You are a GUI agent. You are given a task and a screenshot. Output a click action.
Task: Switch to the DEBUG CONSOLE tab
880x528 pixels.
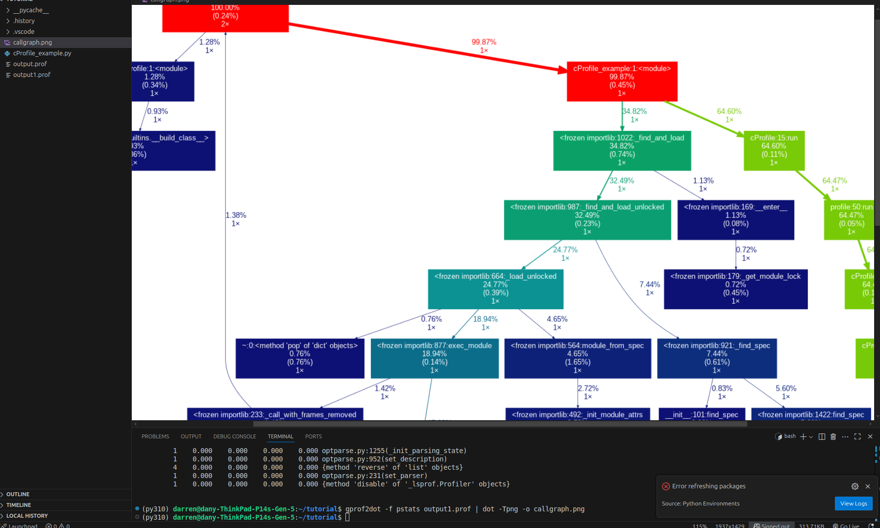(234, 436)
